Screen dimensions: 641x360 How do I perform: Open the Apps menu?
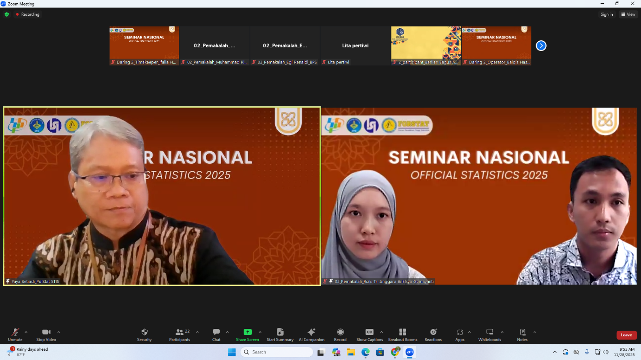click(459, 334)
